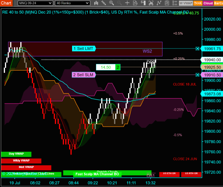Click the DS1 label near chart bottom
The width and height of the screenshot is (223, 187).
click(x=151, y=176)
